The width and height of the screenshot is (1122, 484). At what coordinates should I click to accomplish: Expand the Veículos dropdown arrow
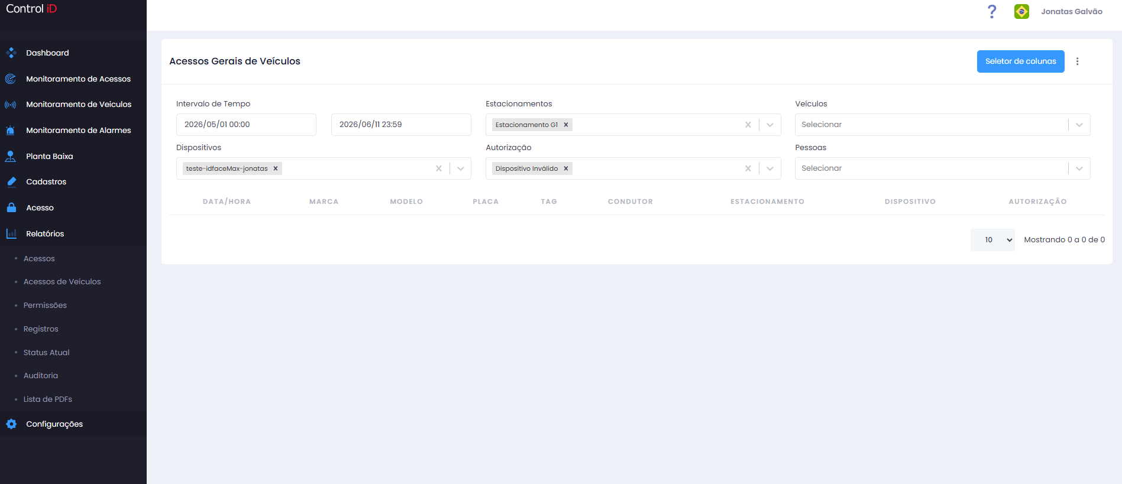tap(1079, 125)
